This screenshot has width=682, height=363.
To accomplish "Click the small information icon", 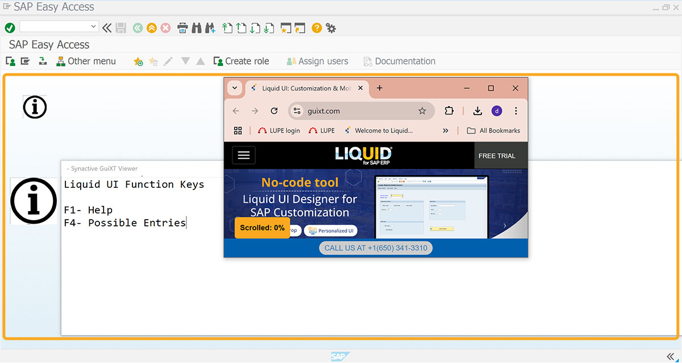I will (35, 107).
